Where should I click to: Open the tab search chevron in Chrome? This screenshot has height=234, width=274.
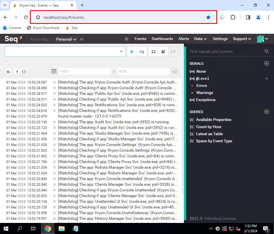[5, 5]
